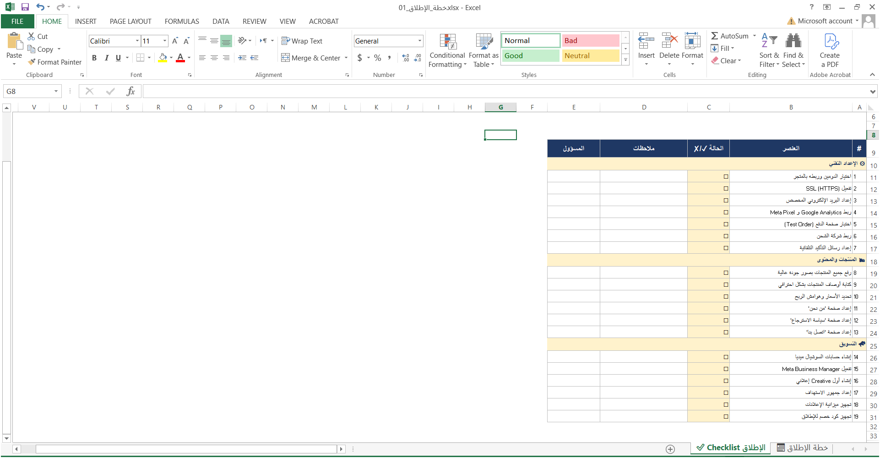Screen dimensions: 880x458
Task: Click the Paste clipboard icon
Action: [14, 41]
